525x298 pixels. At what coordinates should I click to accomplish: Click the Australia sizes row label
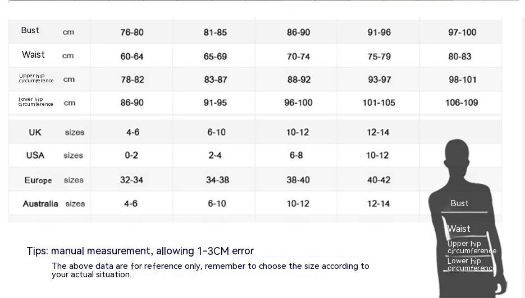coord(40,204)
